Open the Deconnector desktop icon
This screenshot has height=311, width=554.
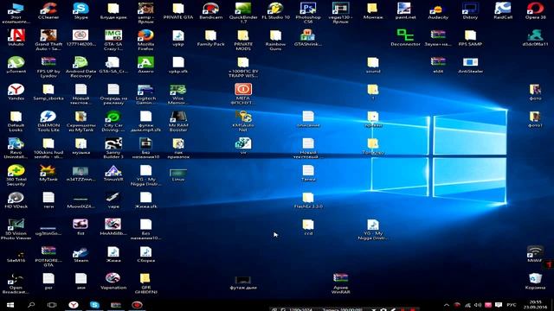point(405,37)
